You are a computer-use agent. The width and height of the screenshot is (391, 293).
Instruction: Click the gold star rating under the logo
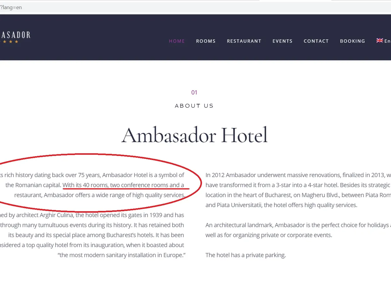[x=10, y=42]
